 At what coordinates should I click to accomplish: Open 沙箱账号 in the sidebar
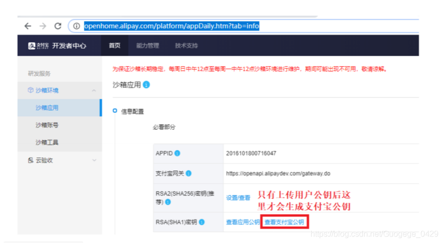coord(47,125)
